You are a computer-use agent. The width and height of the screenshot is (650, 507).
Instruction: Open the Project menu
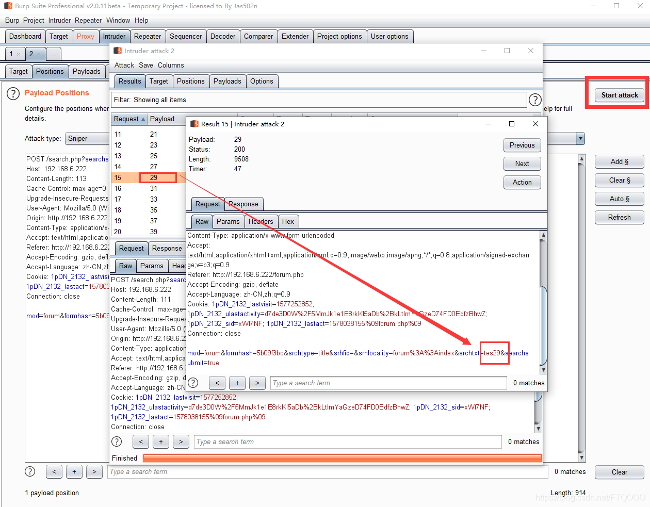pyautogui.click(x=34, y=21)
